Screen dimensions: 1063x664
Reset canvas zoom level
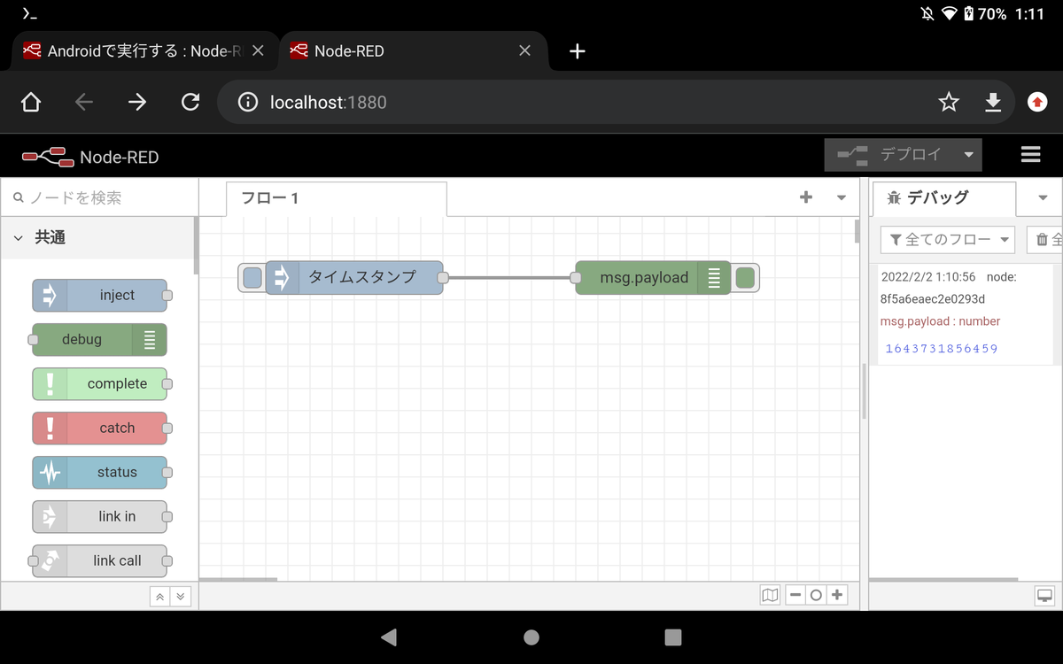(816, 596)
